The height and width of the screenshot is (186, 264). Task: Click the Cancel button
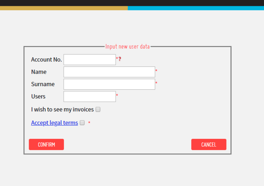[x=209, y=144]
